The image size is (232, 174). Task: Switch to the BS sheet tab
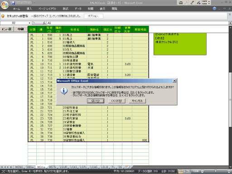(x=120, y=167)
